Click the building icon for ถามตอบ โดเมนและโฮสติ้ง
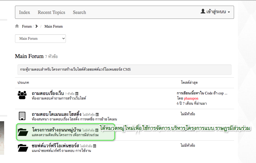Image resolution: width=256 pixels, height=163 pixels. (x=22, y=116)
